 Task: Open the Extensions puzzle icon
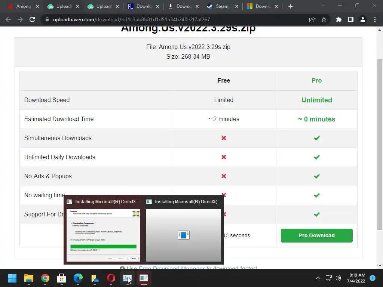tap(339, 19)
